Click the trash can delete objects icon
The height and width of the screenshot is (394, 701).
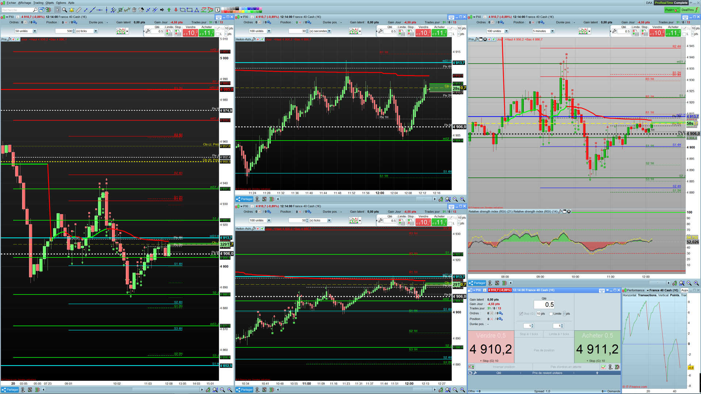pyautogui.click(x=134, y=10)
